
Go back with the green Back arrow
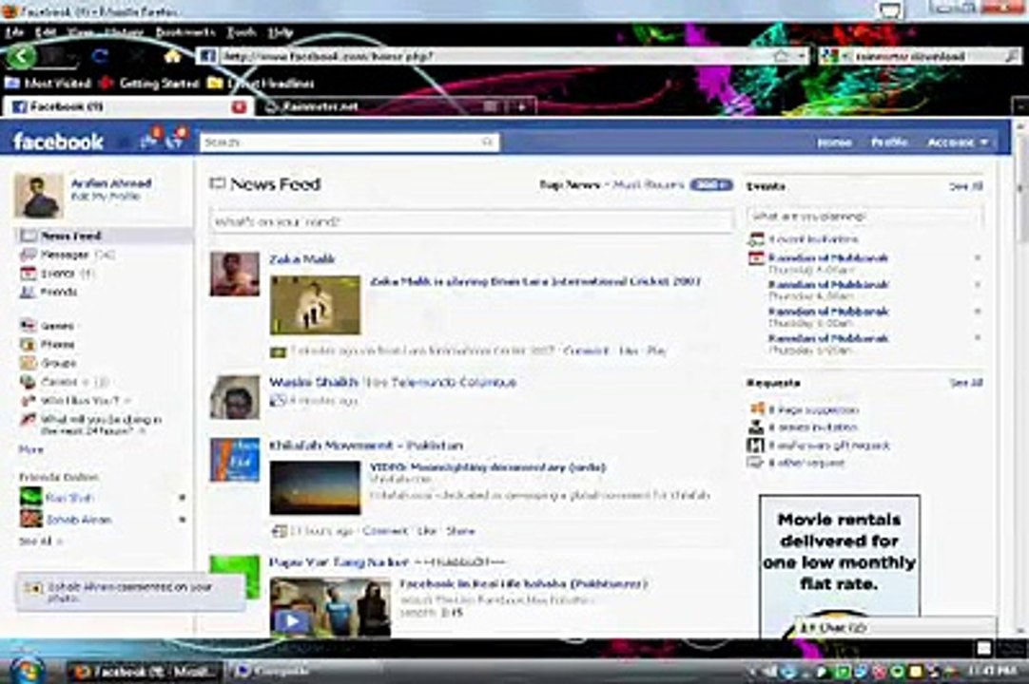(21, 56)
